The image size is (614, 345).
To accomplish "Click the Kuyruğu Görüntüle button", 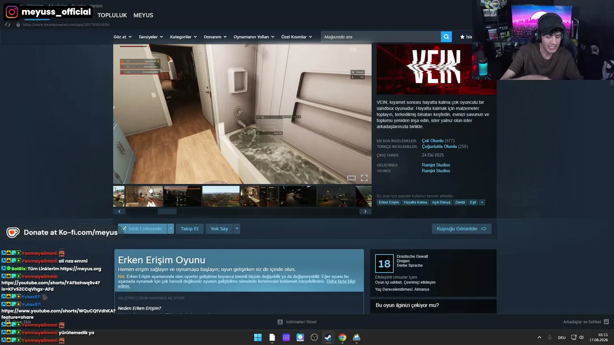I will [461, 229].
